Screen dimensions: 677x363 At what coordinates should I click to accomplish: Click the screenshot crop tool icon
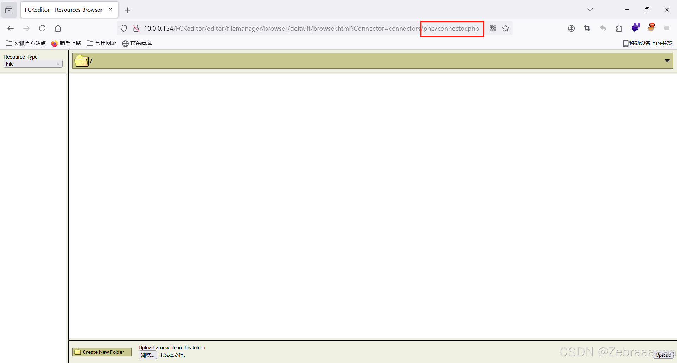tap(587, 28)
